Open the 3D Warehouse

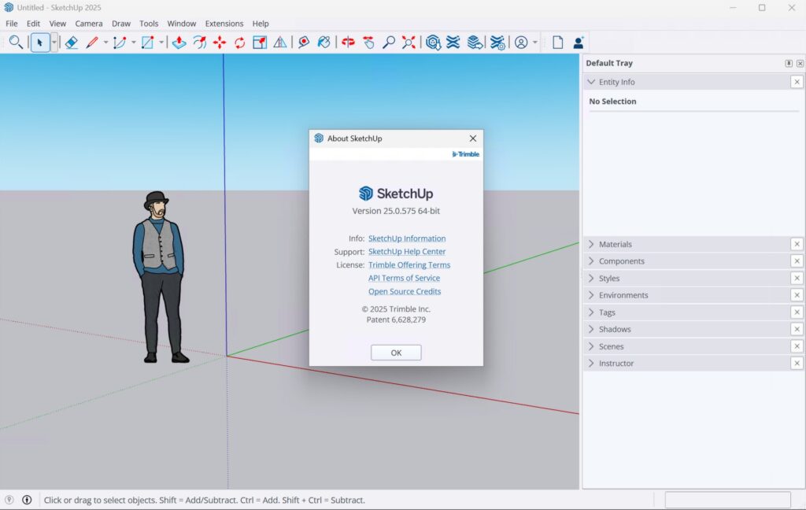(x=434, y=42)
